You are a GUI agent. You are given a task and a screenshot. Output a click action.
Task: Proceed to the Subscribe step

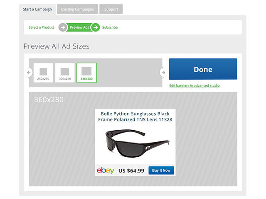point(110,27)
